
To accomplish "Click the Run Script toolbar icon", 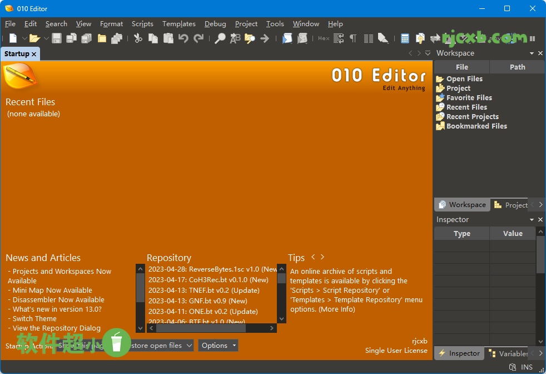I will click(x=287, y=38).
